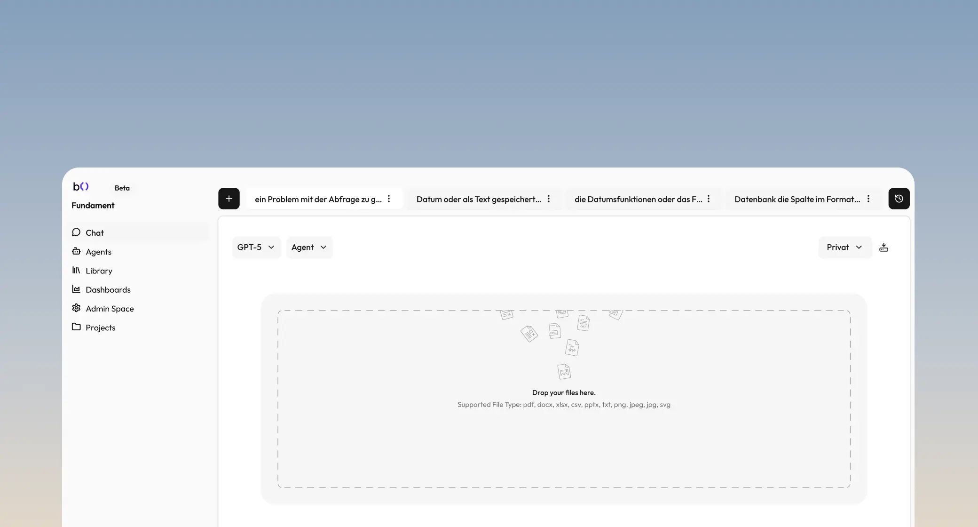Open the Privat visibility dropdown
978x527 pixels.
tap(844, 248)
